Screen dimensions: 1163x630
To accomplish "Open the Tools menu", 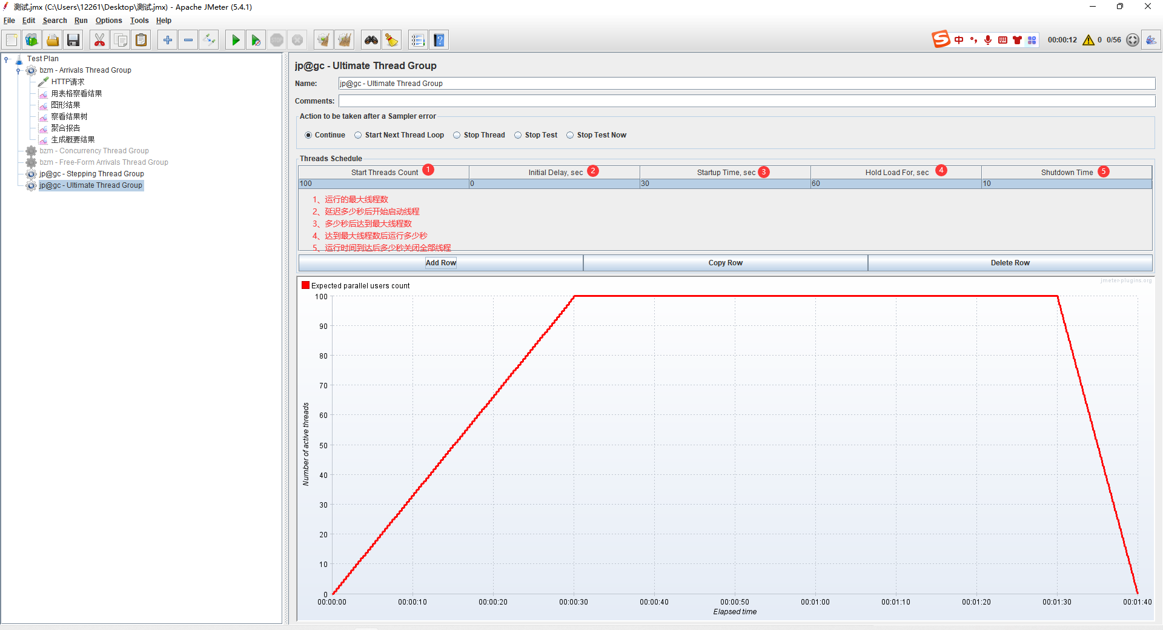I will [139, 21].
